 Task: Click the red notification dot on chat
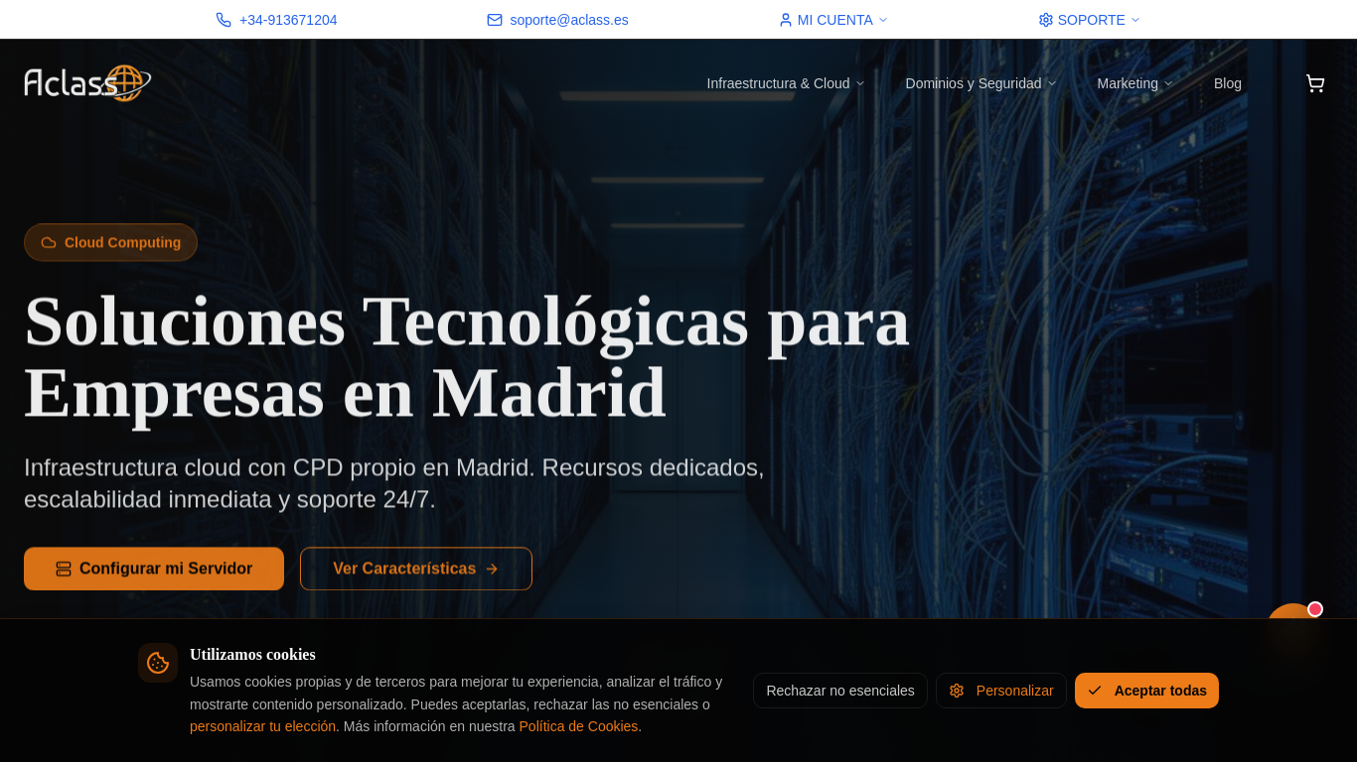tap(1315, 609)
